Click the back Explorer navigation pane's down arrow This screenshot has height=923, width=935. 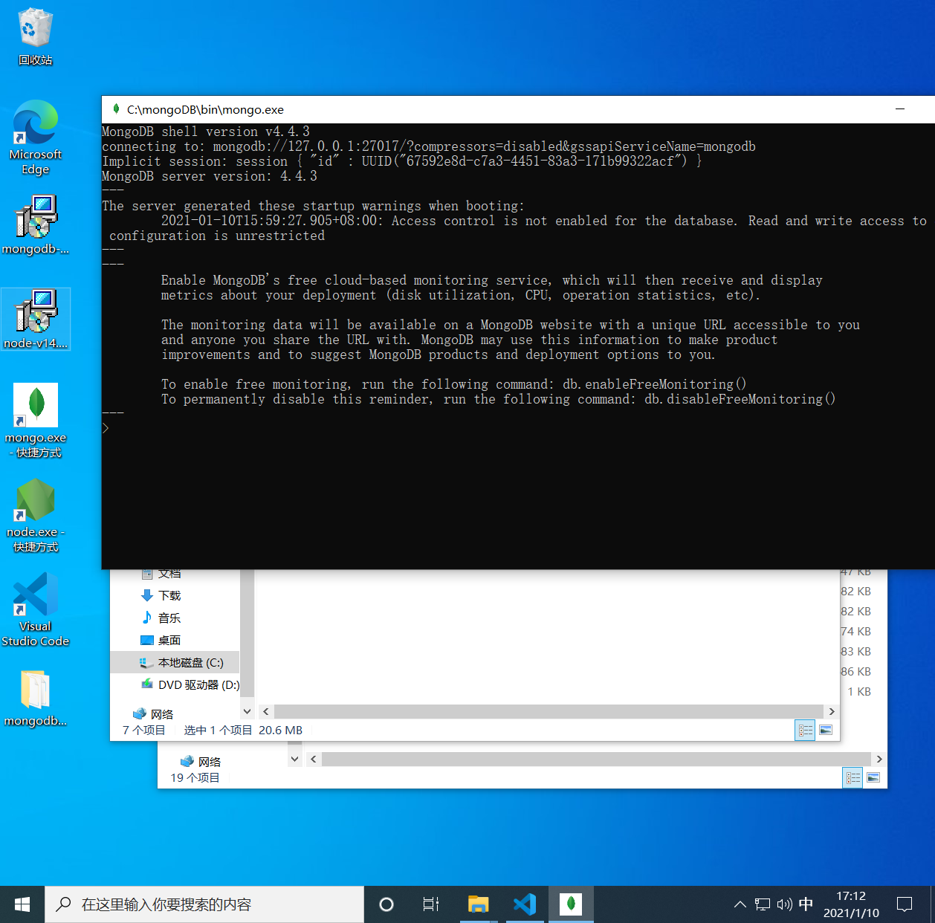pyautogui.click(x=294, y=759)
